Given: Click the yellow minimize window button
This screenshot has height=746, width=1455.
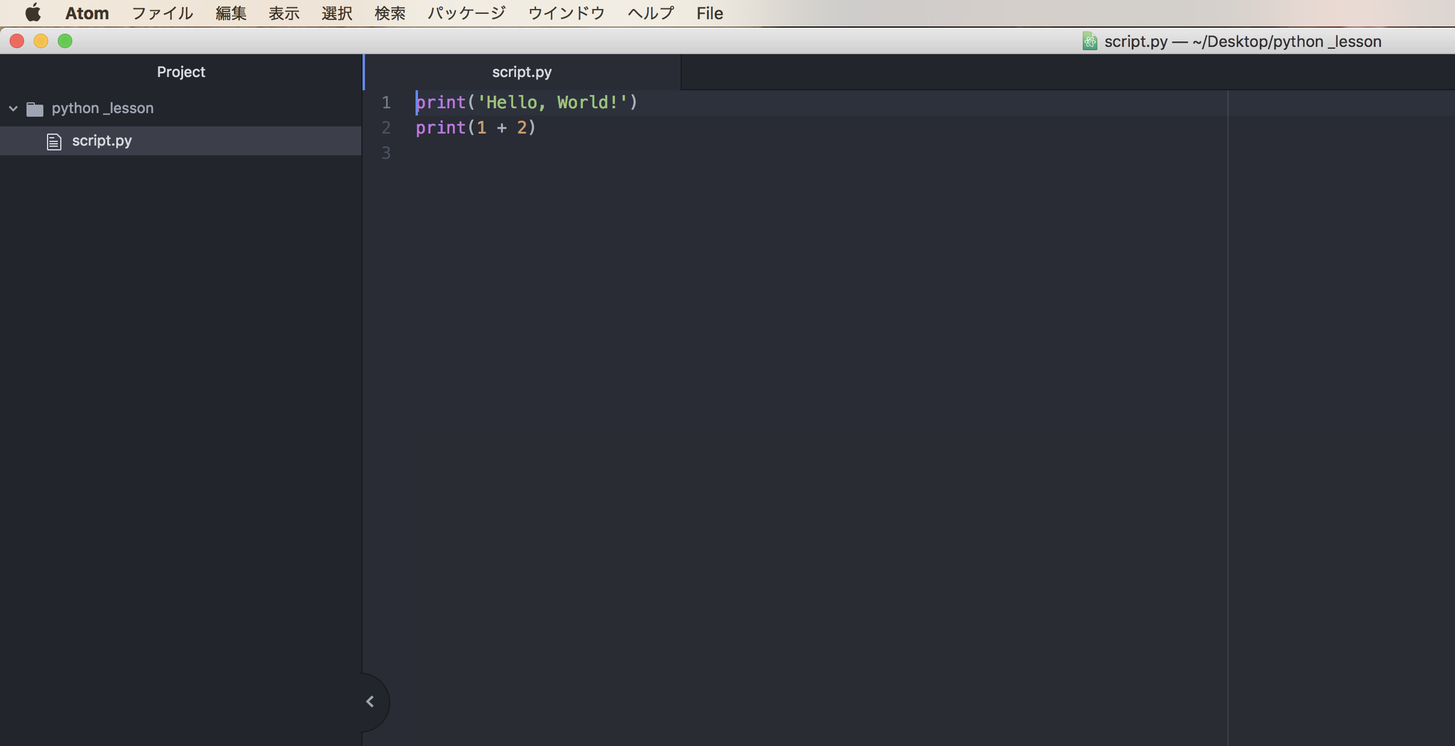Looking at the screenshot, I should (41, 41).
